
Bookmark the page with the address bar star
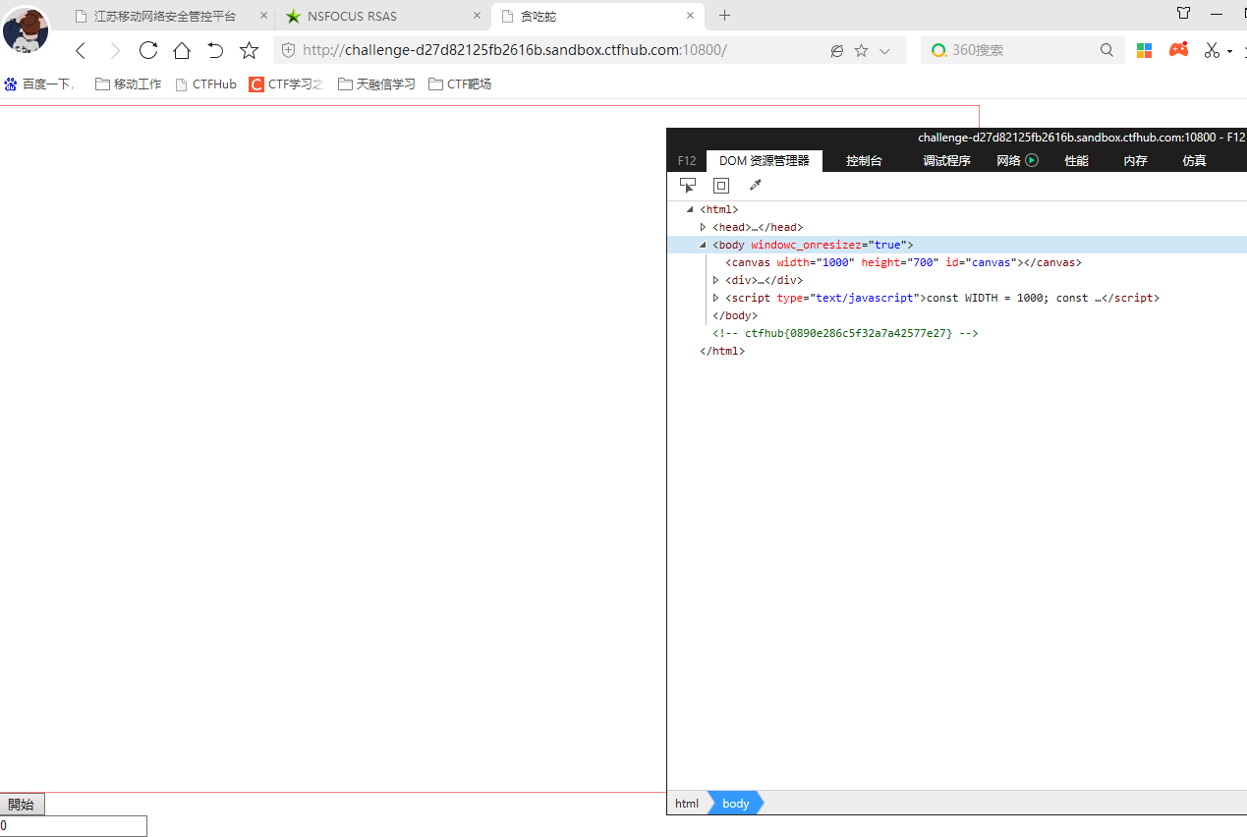(x=862, y=51)
